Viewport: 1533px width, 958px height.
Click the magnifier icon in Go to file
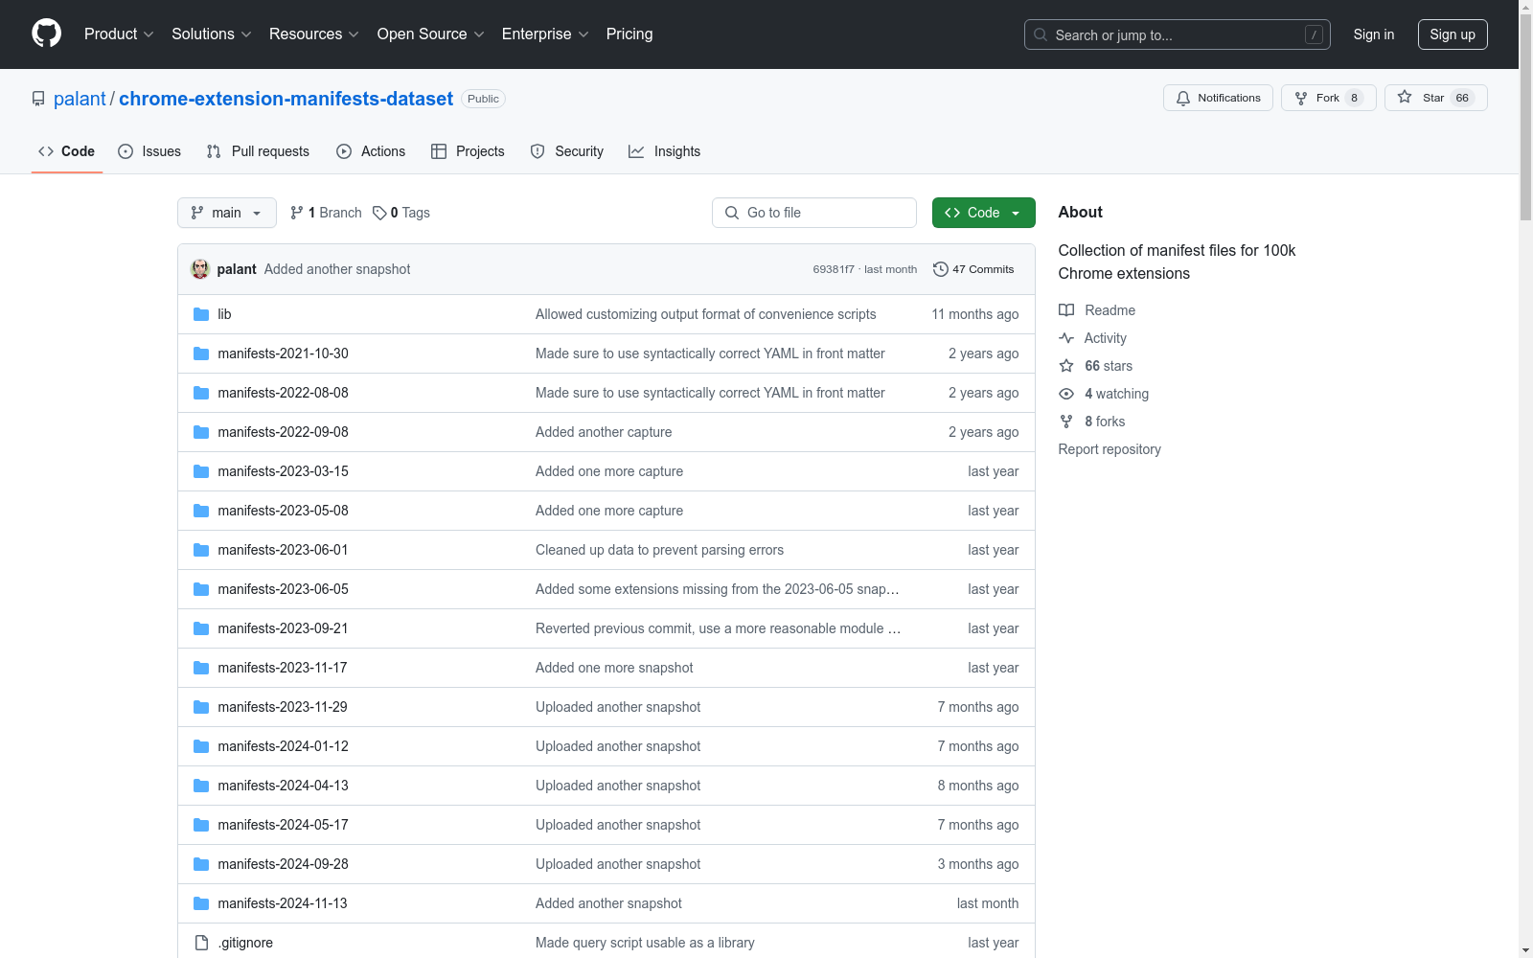click(x=732, y=213)
